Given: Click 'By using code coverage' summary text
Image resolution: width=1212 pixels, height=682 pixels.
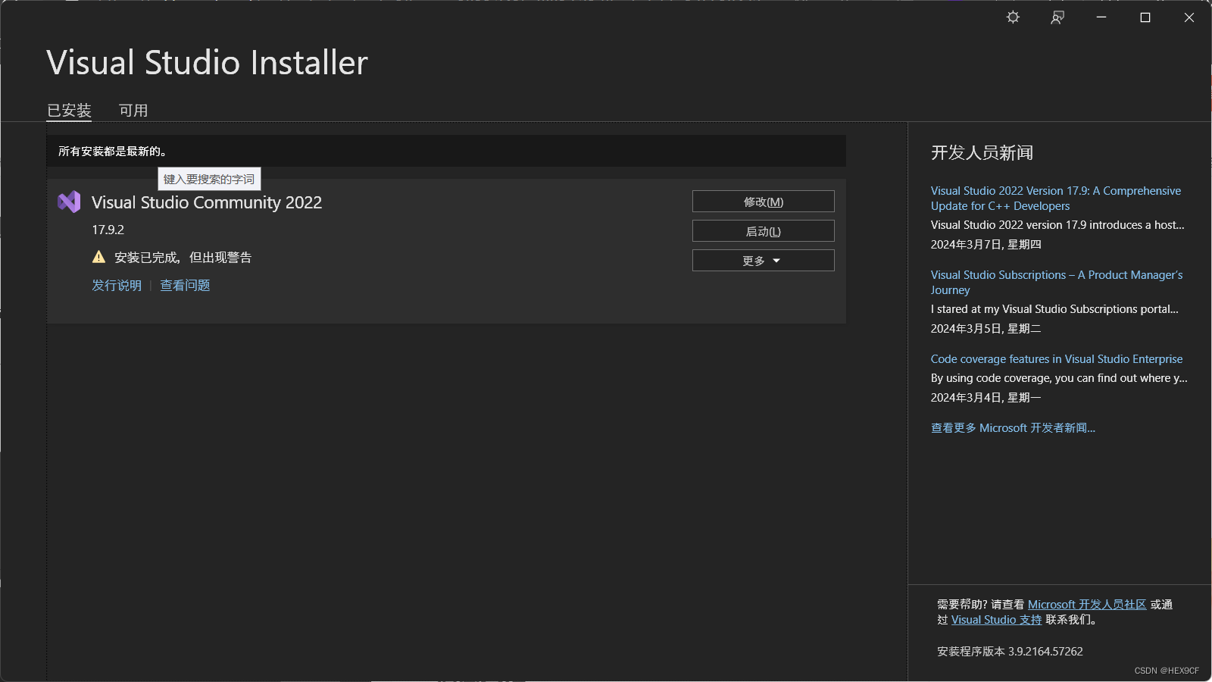Looking at the screenshot, I should pyautogui.click(x=1059, y=378).
